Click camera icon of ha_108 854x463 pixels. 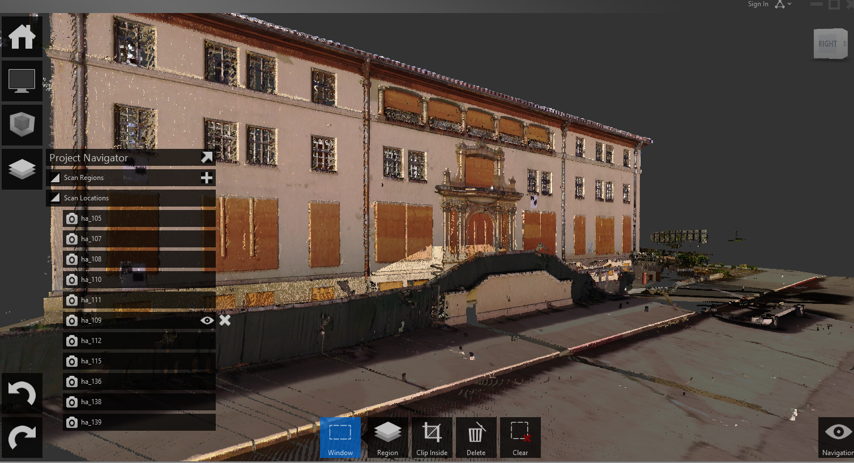(x=71, y=259)
